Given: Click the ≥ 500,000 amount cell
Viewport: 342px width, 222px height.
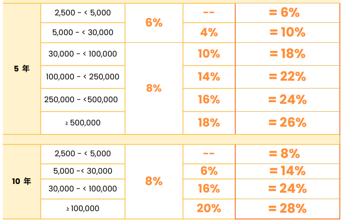Looking at the screenshot, I should coord(83,123).
